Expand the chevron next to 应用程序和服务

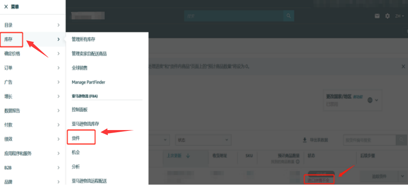coord(58,154)
